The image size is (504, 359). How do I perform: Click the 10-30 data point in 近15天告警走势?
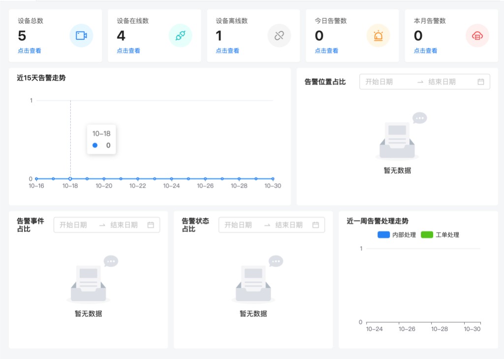[x=273, y=179]
